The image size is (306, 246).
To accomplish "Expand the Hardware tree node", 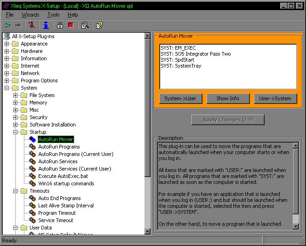I will (x=6, y=51).
